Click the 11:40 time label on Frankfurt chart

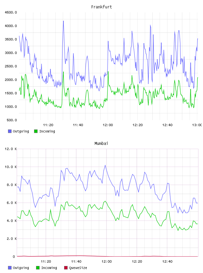tap(78, 125)
